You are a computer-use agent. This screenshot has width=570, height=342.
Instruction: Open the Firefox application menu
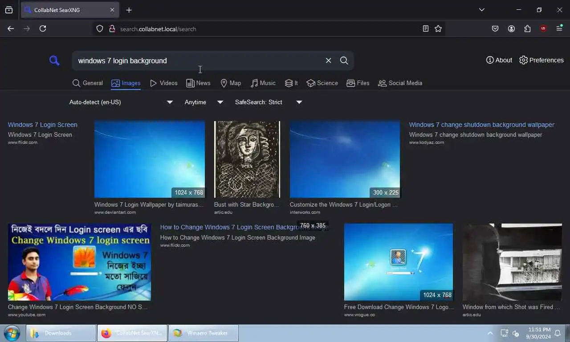point(559,28)
